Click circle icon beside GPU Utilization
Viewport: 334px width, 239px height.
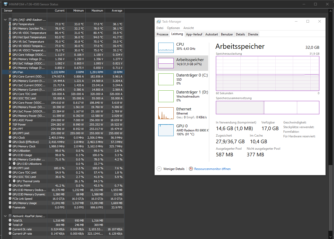[10, 151]
